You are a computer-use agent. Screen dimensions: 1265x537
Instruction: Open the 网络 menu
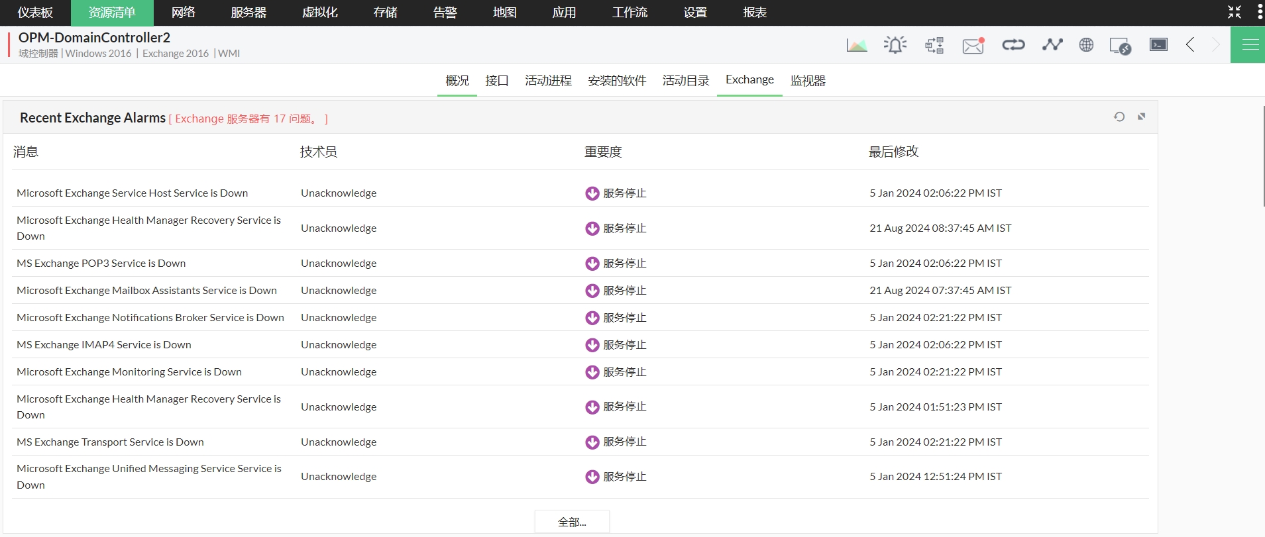click(x=184, y=13)
